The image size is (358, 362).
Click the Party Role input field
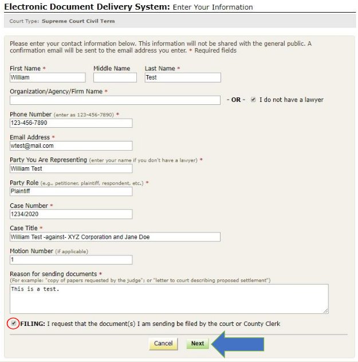71,191
